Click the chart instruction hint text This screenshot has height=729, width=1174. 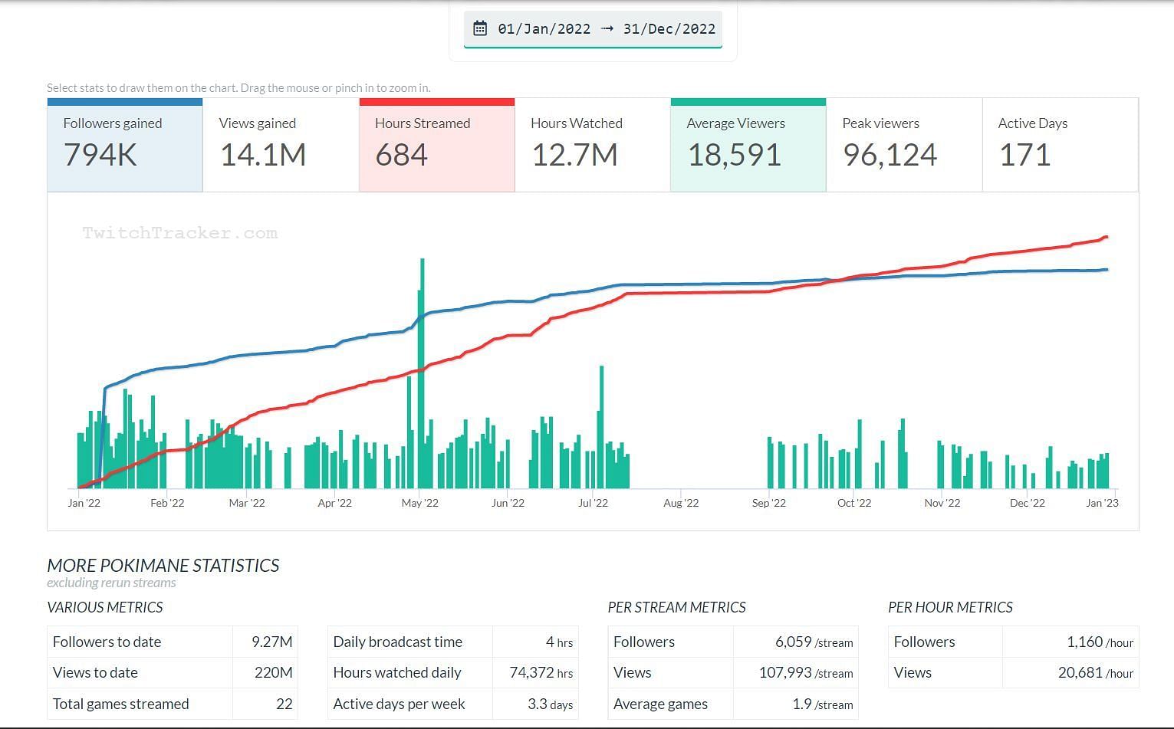click(238, 87)
